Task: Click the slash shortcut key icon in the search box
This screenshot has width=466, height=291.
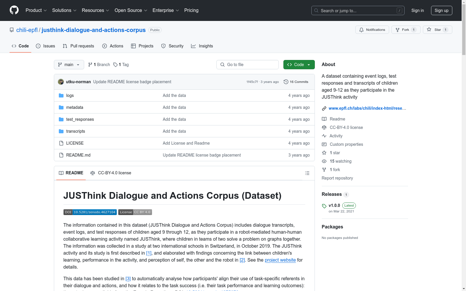Action: (399, 10)
